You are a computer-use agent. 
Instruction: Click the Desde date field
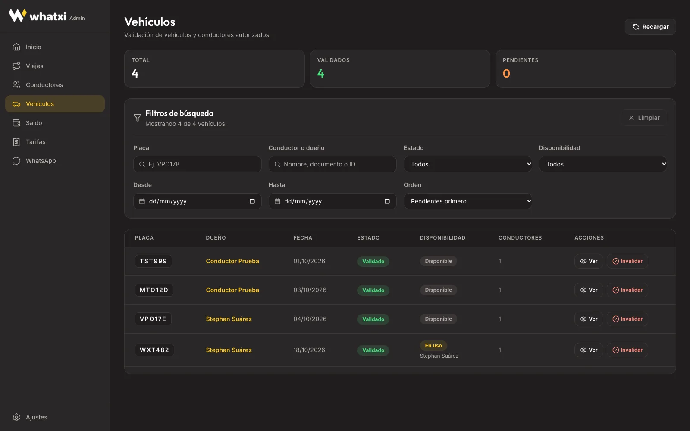(197, 201)
